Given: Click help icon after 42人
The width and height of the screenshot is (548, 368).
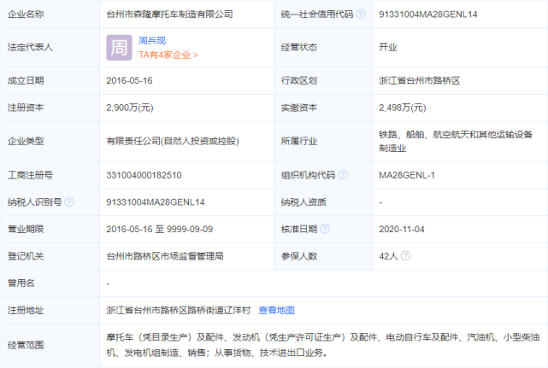Looking at the screenshot, I should pyautogui.click(x=405, y=256).
